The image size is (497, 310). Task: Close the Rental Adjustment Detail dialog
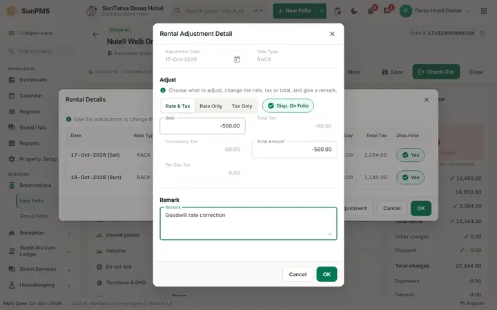tap(332, 34)
